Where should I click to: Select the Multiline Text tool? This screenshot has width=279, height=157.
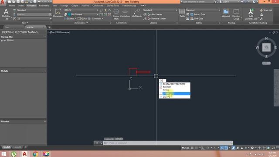(x=6, y=14)
